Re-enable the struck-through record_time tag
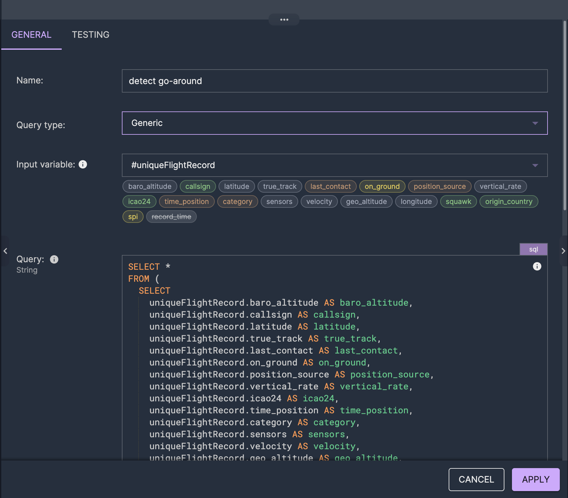This screenshot has height=498, width=568. click(x=171, y=217)
